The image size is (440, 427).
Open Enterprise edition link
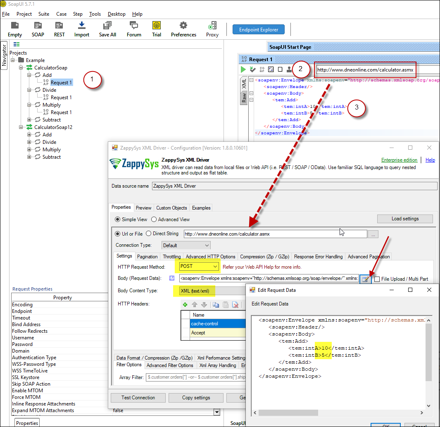[399, 160]
